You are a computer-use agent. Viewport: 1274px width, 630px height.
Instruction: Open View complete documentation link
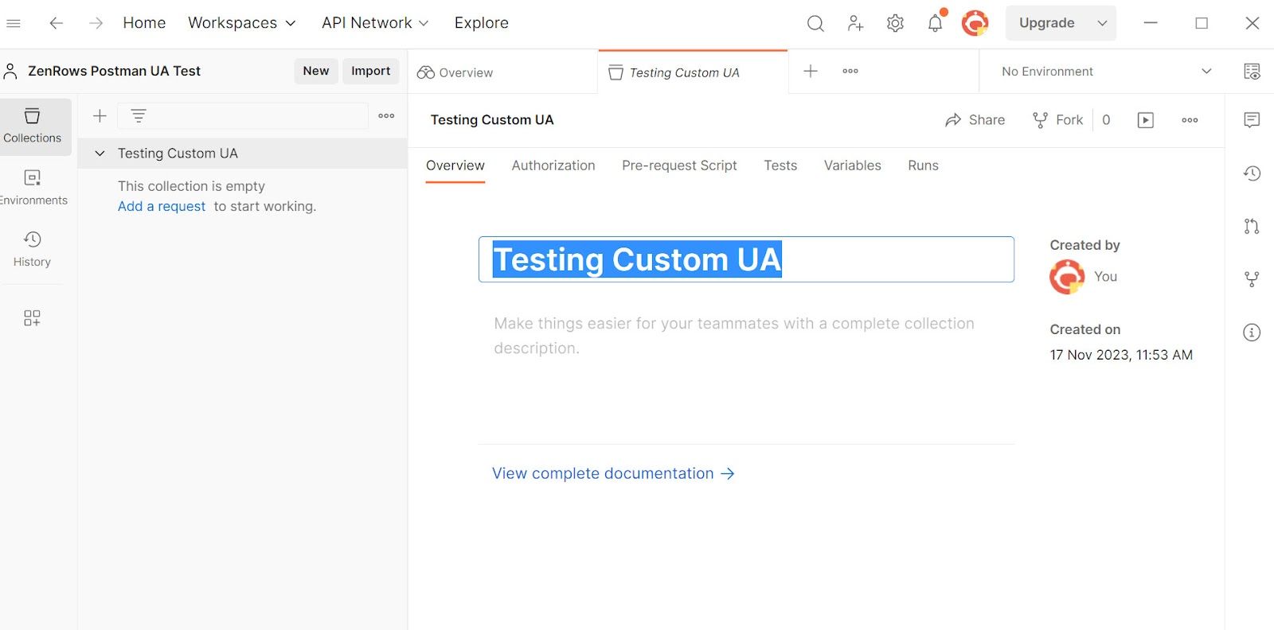pos(613,473)
